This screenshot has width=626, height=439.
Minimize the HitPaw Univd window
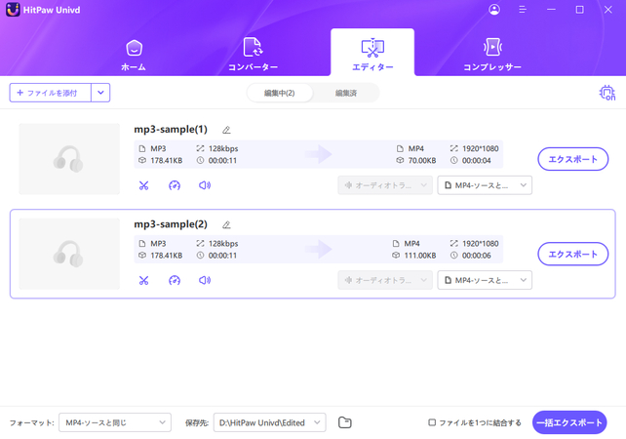coord(551,10)
